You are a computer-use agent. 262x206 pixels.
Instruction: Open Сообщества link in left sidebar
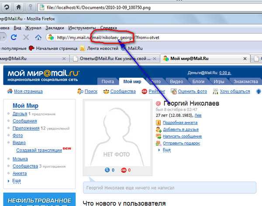click(x=25, y=166)
